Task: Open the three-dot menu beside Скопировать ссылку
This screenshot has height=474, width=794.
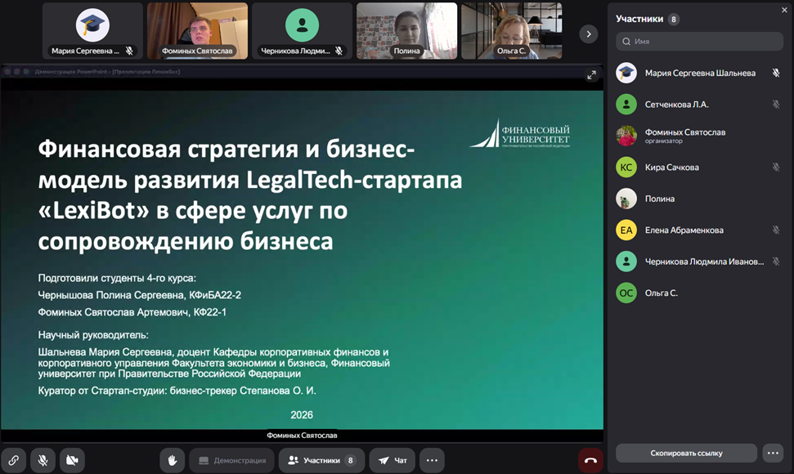Action: (774, 453)
